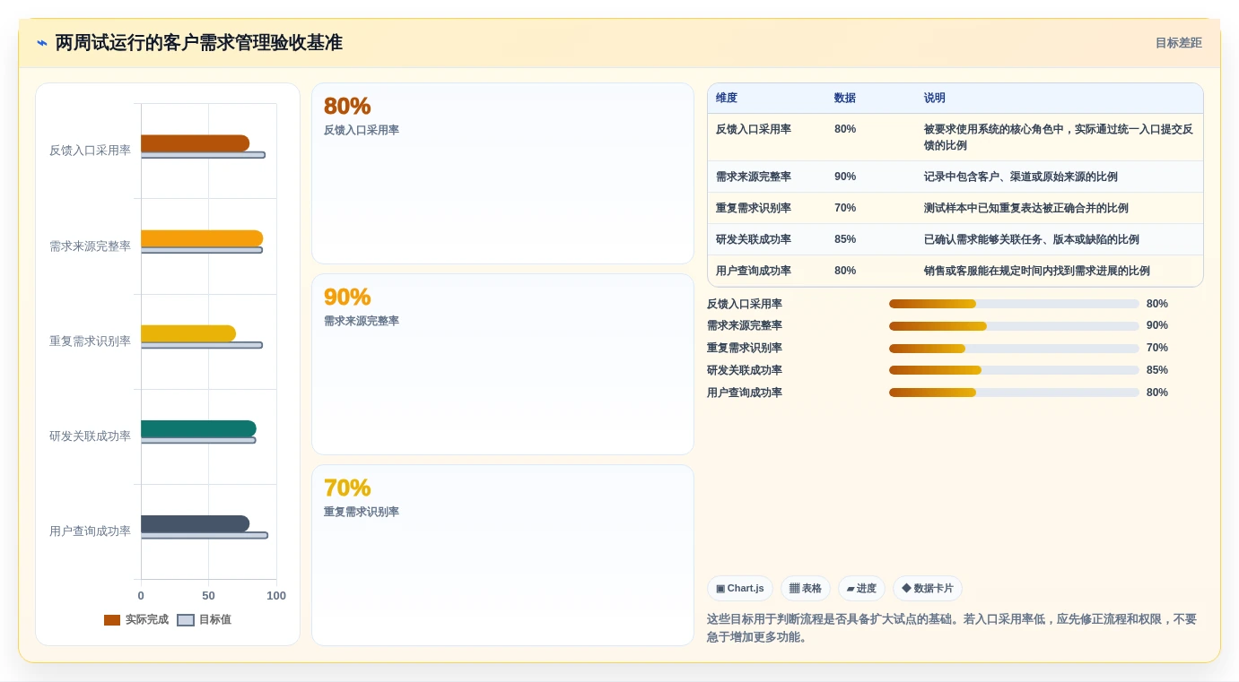Click the description 测试样本中已知重复表达被正确合并的比例
This screenshot has height=682, width=1239.
pyautogui.click(x=1026, y=208)
